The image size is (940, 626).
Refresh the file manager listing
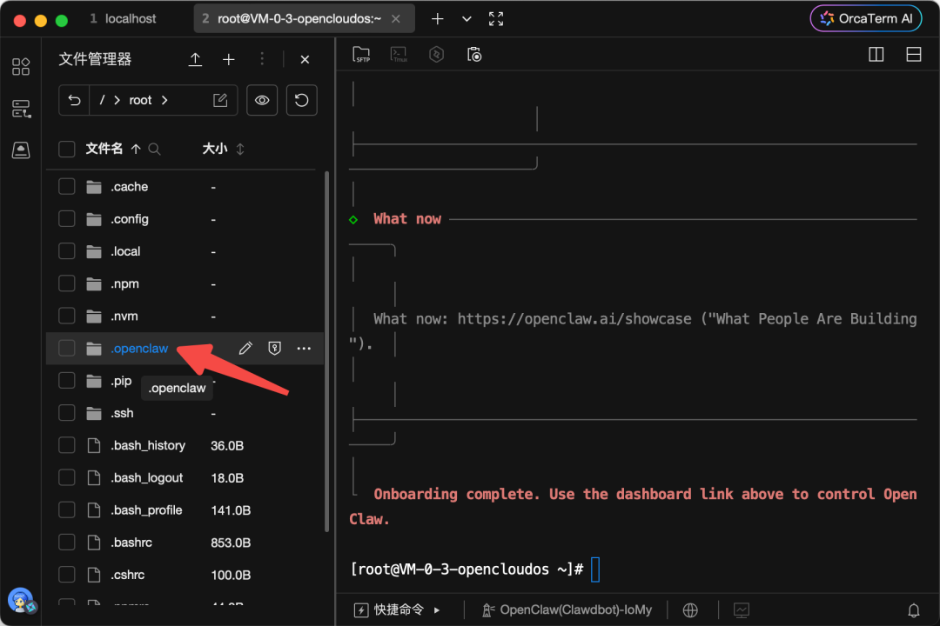[x=301, y=100]
